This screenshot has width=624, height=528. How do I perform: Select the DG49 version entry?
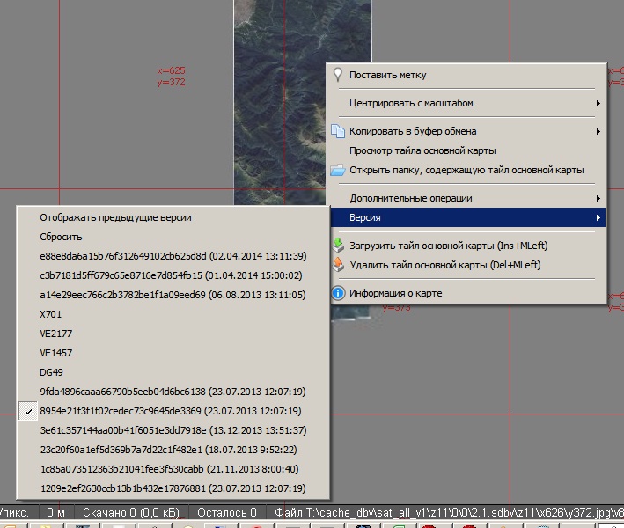[51, 372]
